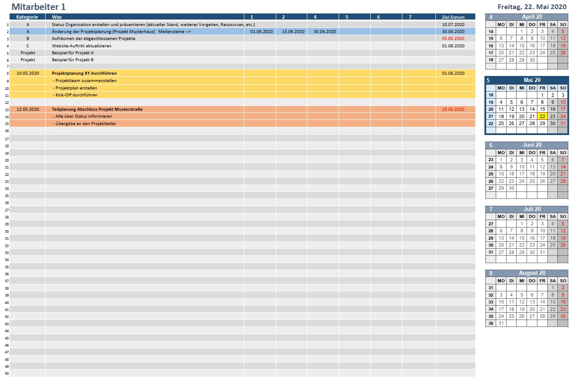The image size is (573, 386).
Task: Select the red 18.05.2020 target date cell
Action: (x=453, y=109)
